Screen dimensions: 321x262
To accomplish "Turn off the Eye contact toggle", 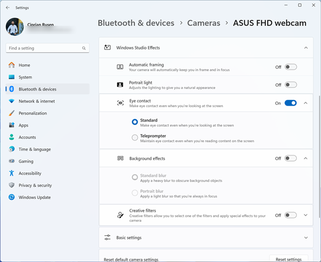I will [x=290, y=103].
